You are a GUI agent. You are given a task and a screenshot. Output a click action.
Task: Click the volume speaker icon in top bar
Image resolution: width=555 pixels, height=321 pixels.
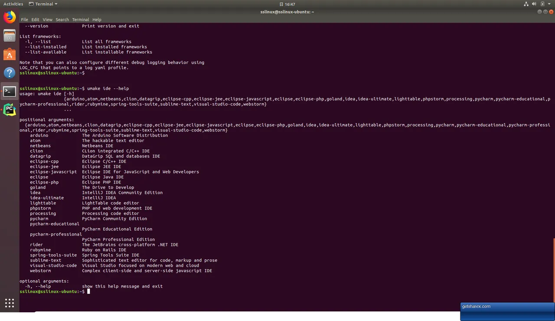pos(535,4)
